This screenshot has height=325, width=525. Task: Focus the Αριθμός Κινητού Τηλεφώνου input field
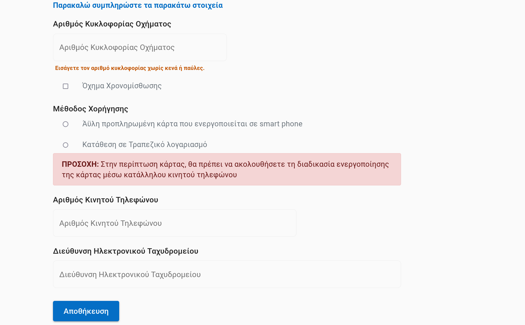point(175,223)
